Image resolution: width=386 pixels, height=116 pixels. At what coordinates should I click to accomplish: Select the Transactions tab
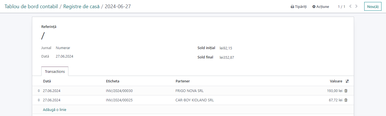[55, 71]
